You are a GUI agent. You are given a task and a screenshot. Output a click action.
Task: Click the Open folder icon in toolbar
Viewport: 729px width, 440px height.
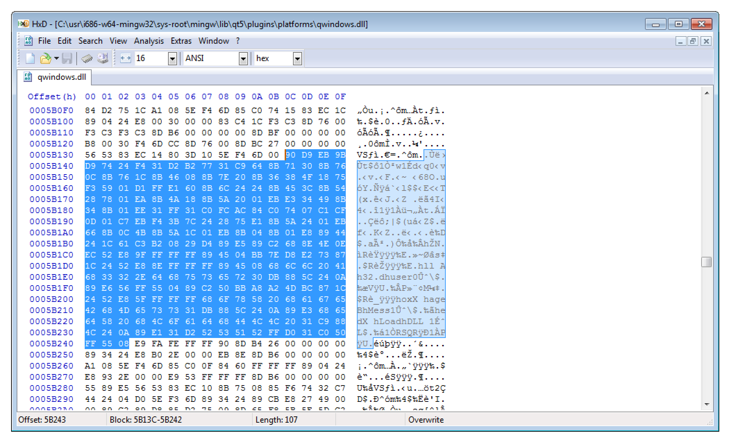click(45, 58)
